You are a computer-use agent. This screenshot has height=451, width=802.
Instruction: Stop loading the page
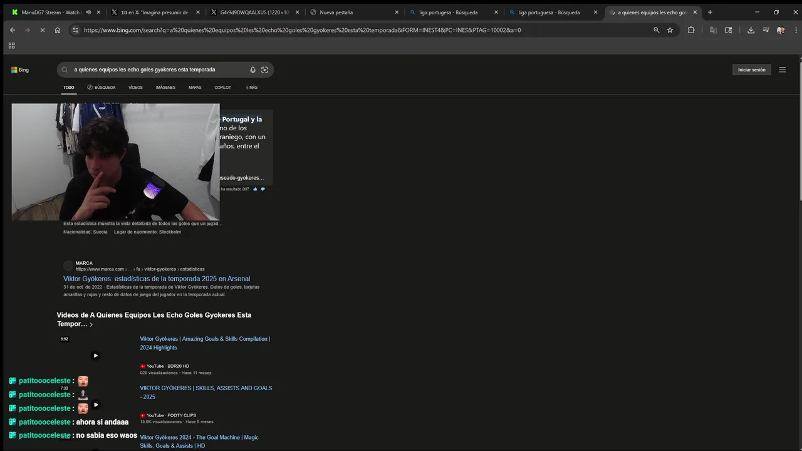click(42, 30)
